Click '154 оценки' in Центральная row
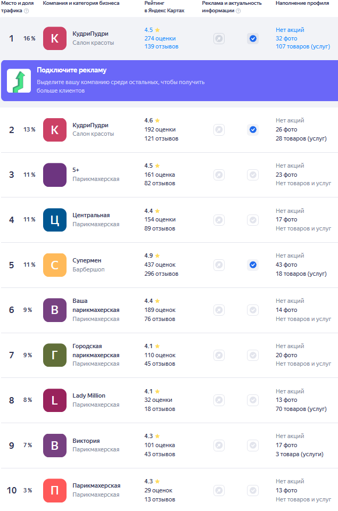The height and width of the screenshot is (511, 338). (160, 220)
